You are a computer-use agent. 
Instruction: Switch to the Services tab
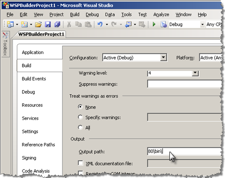tap(39, 118)
